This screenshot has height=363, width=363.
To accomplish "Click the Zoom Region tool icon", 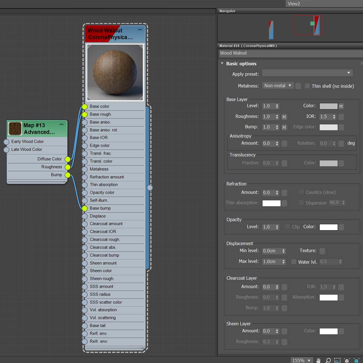I will tap(337, 360).
